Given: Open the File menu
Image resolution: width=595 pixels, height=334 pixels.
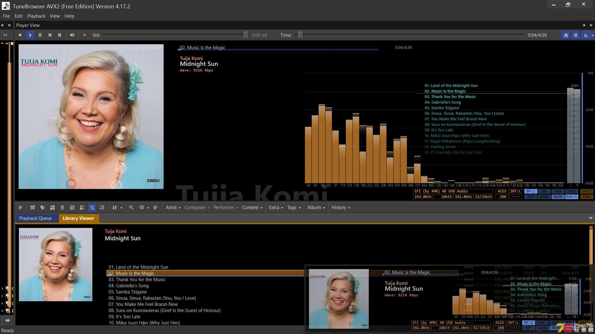Looking at the screenshot, I should (6, 16).
